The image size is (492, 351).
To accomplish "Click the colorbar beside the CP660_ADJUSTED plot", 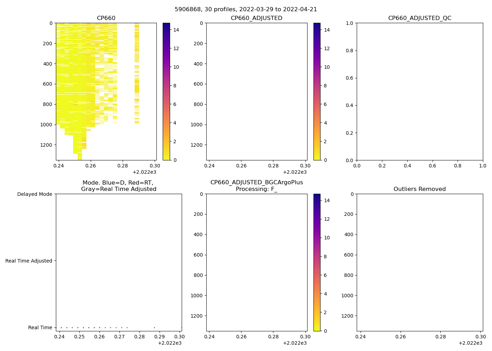I will pyautogui.click(x=317, y=91).
